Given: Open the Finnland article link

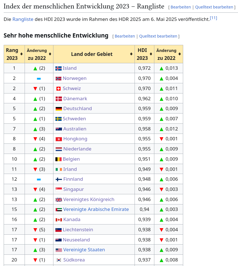Looking at the screenshot, I should tap(73, 179).
